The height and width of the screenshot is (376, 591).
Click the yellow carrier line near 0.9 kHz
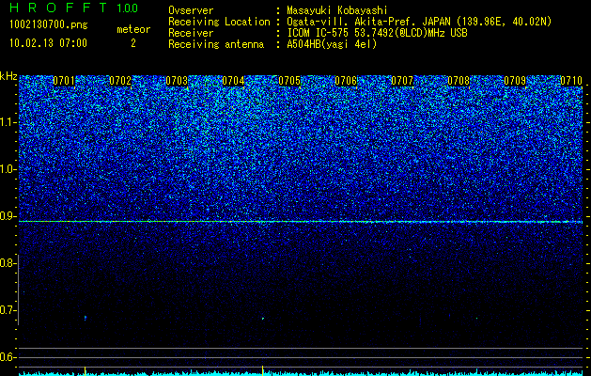pyautogui.click(x=301, y=222)
